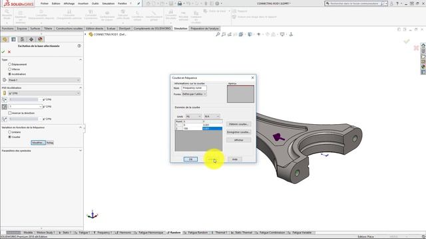
Task: Select the Linéaire radio button
Action: [10, 132]
